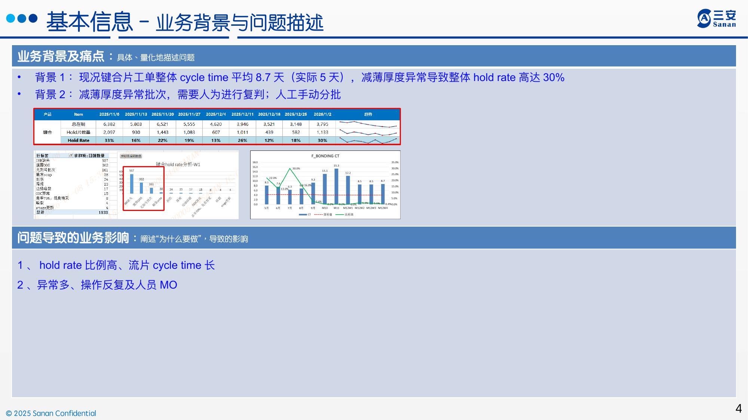Select the title 基本信息 – 业务背景与问题描述
This screenshot has width=748, height=420.
[185, 22]
